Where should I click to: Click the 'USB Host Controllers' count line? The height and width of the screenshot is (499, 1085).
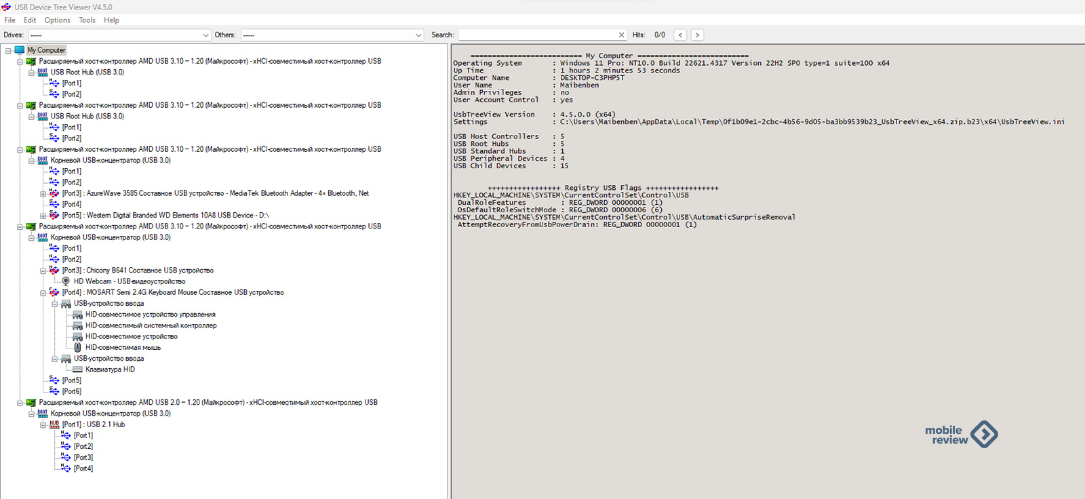coord(509,136)
